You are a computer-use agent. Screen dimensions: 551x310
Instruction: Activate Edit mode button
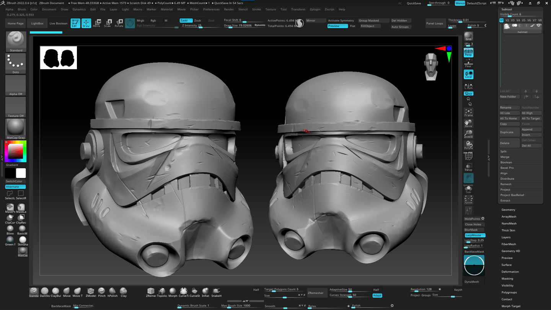coord(75,23)
